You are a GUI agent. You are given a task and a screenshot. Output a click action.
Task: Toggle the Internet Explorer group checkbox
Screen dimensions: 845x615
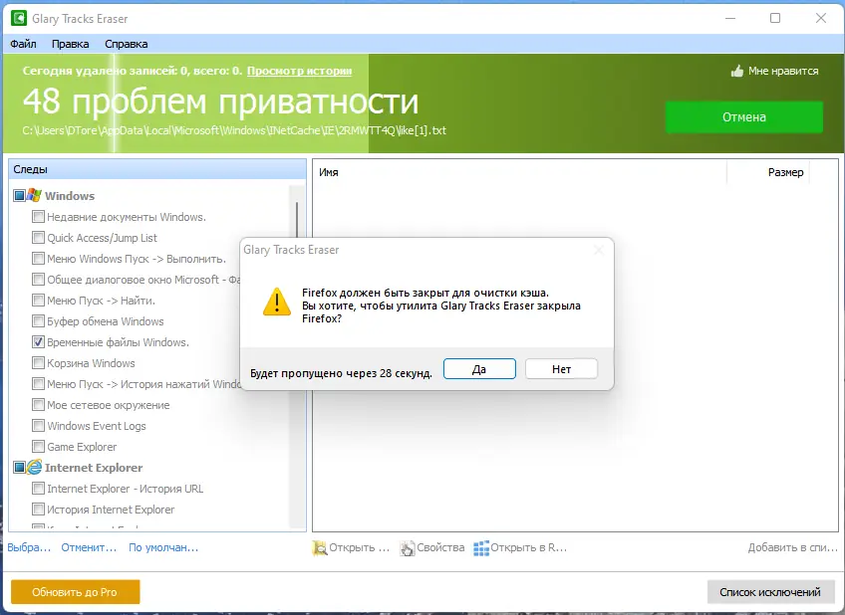pyautogui.click(x=19, y=467)
